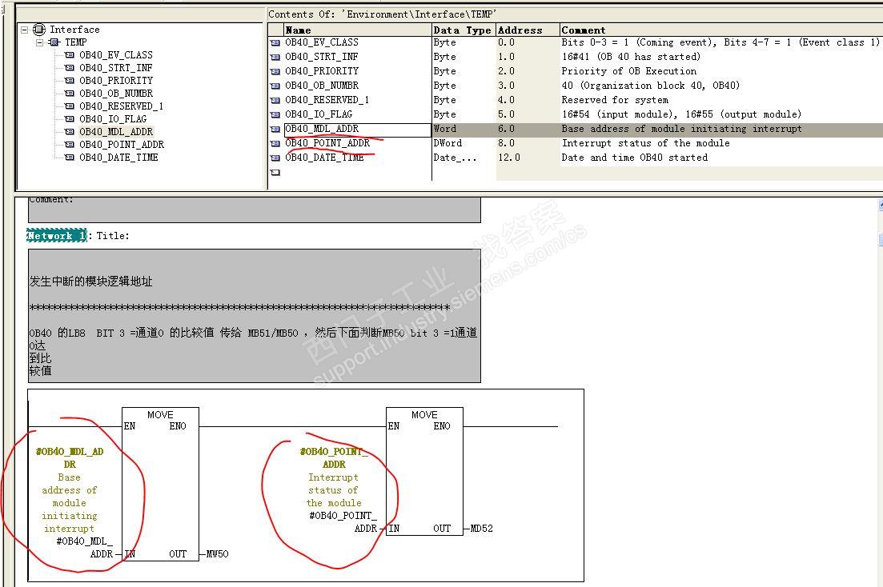
Task: Select OB40_IO_FLAG in the Interface tree
Action: [x=113, y=119]
